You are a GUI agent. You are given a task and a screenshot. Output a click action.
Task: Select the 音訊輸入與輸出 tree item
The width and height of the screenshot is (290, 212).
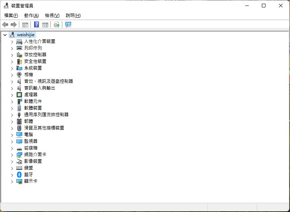[x=40, y=88]
